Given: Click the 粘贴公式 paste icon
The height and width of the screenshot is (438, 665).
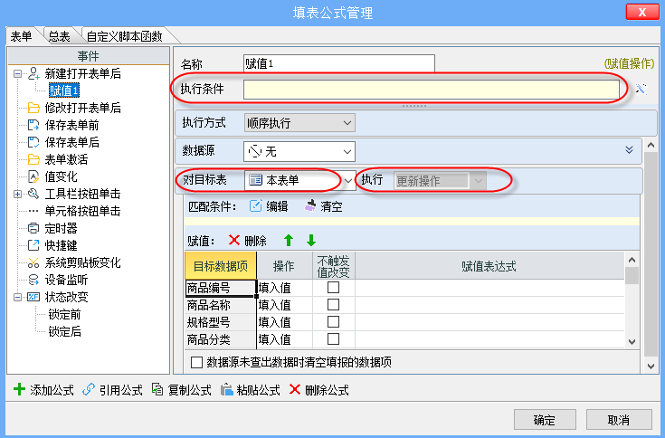Looking at the screenshot, I should click(x=226, y=389).
